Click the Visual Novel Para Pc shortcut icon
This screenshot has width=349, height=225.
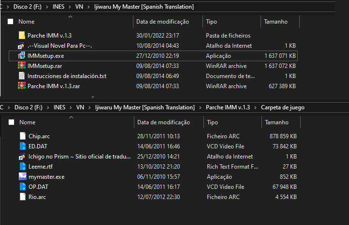[x=21, y=46]
